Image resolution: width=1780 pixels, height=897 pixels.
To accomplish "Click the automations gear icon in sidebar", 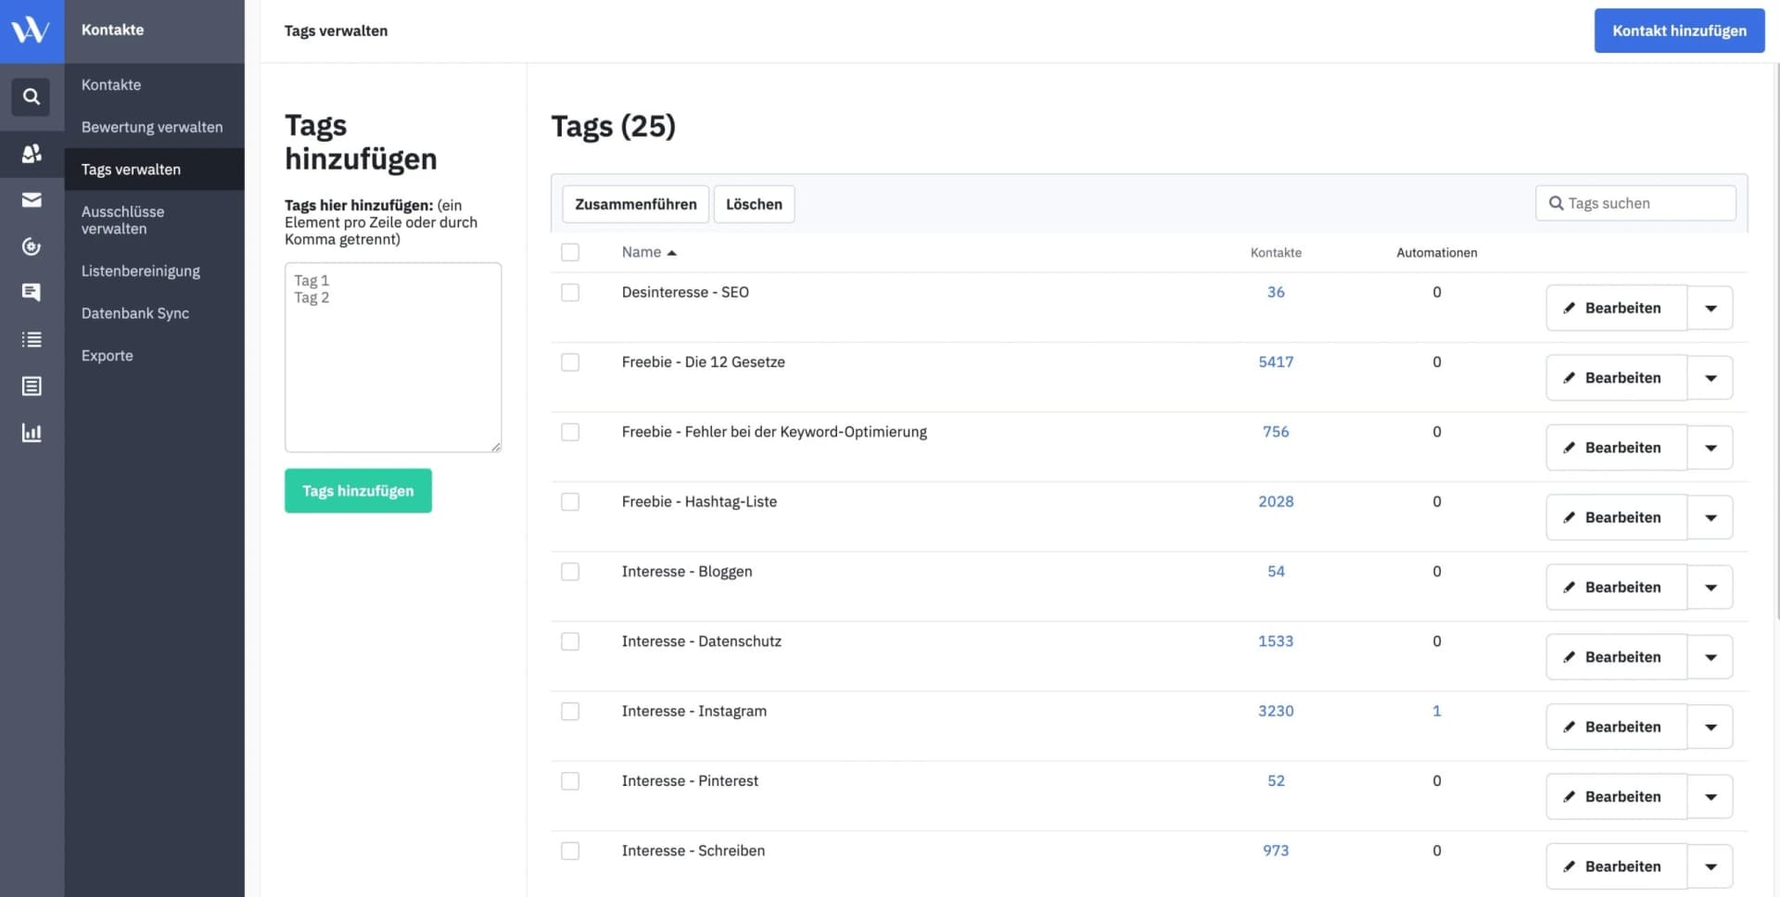I will 31,246.
